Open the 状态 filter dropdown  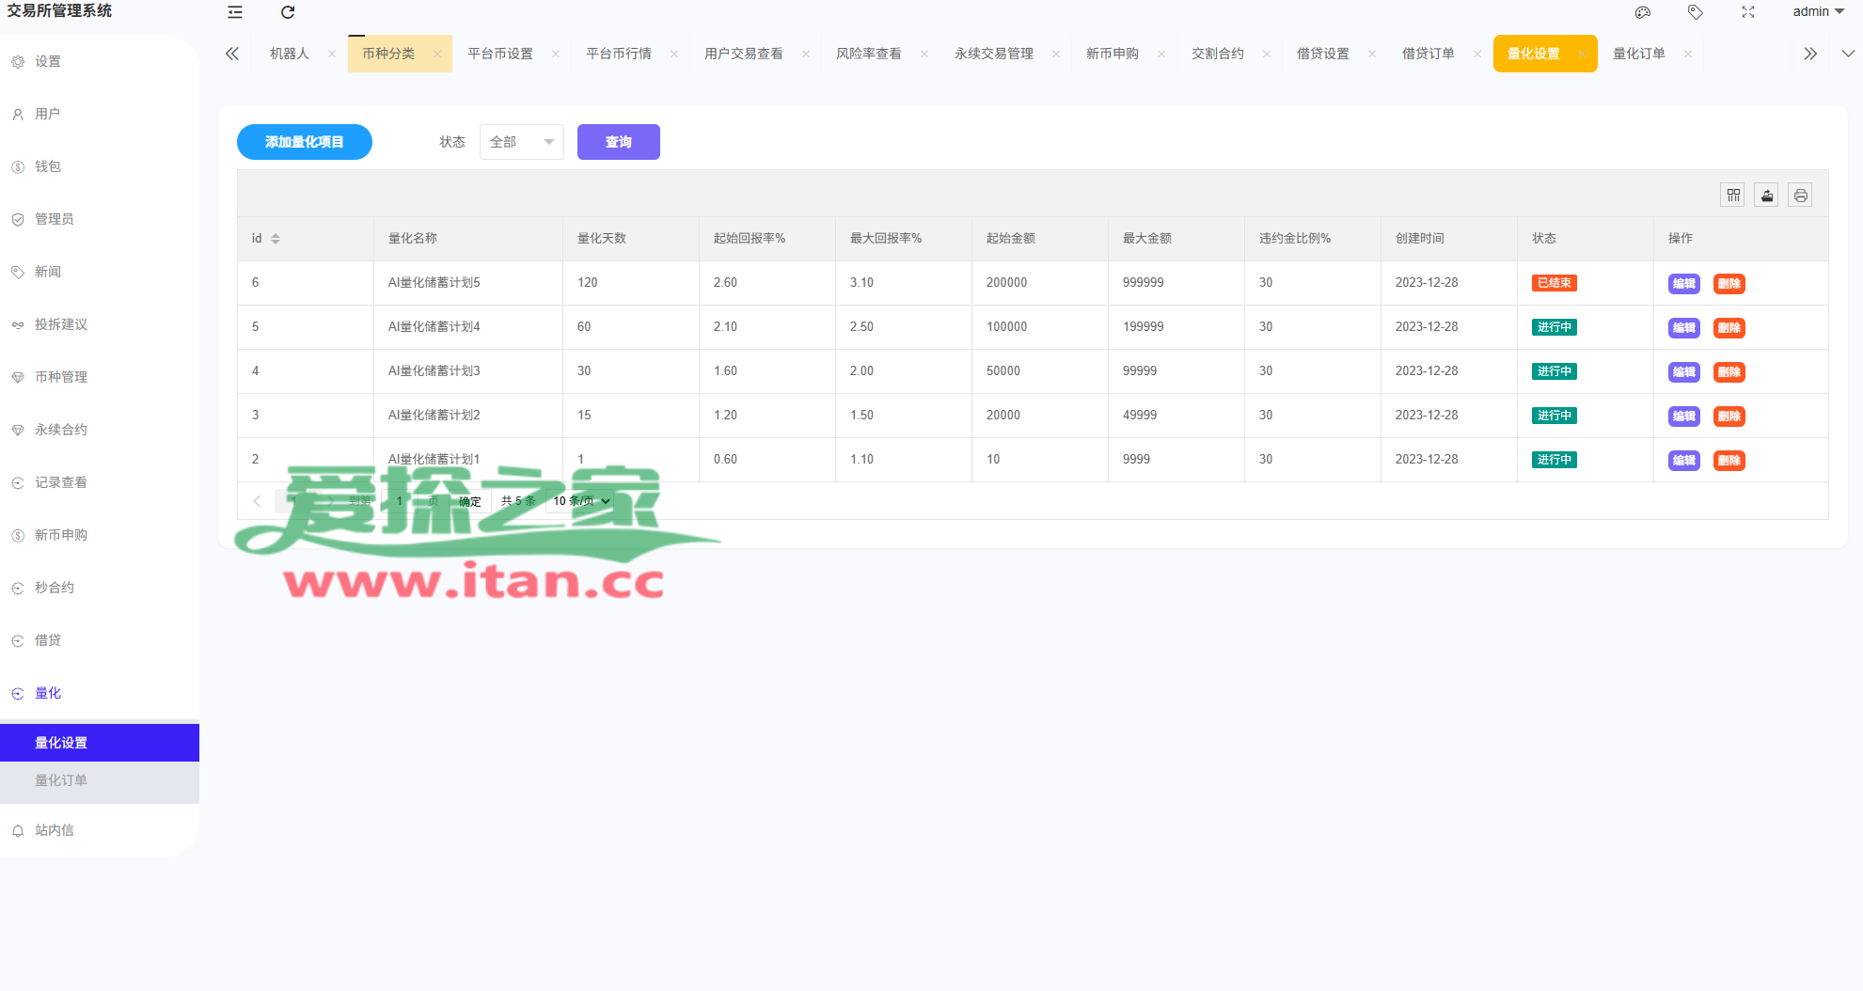click(x=521, y=142)
